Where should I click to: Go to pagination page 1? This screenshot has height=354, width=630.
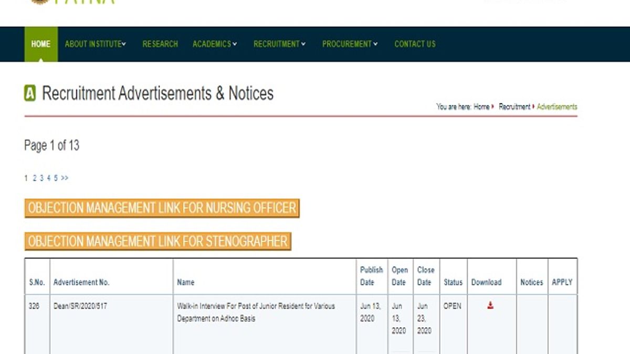point(26,178)
